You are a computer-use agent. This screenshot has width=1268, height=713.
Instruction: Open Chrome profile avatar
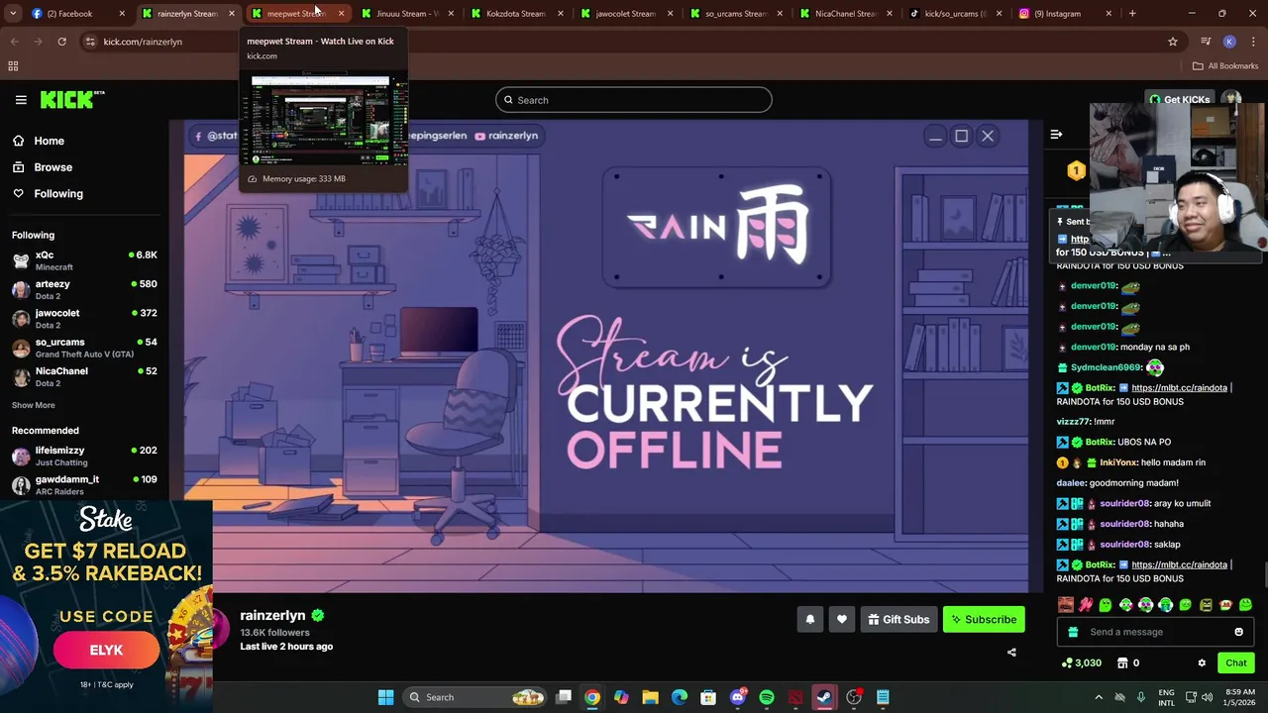tap(1229, 42)
